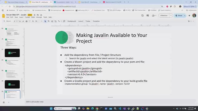
Task: Open the version history clock icon
Action: [x=142, y=15]
